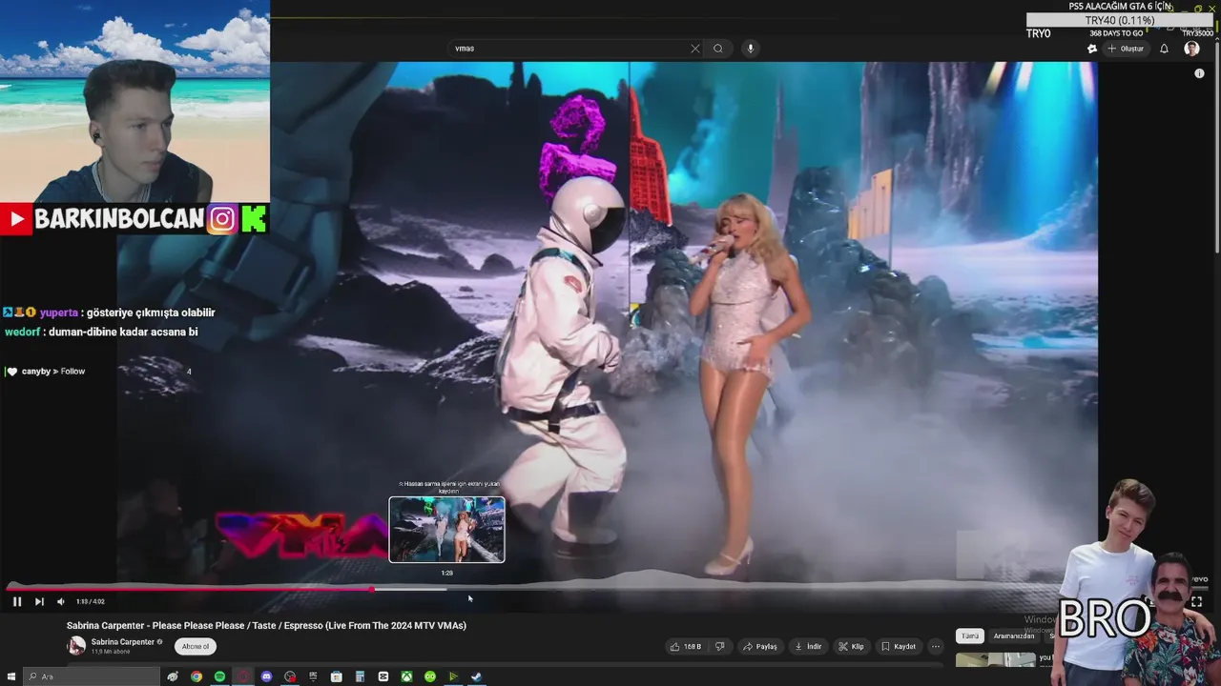Open the seek preview thumbnail at 1:28
The width and height of the screenshot is (1221, 686).
point(446,530)
